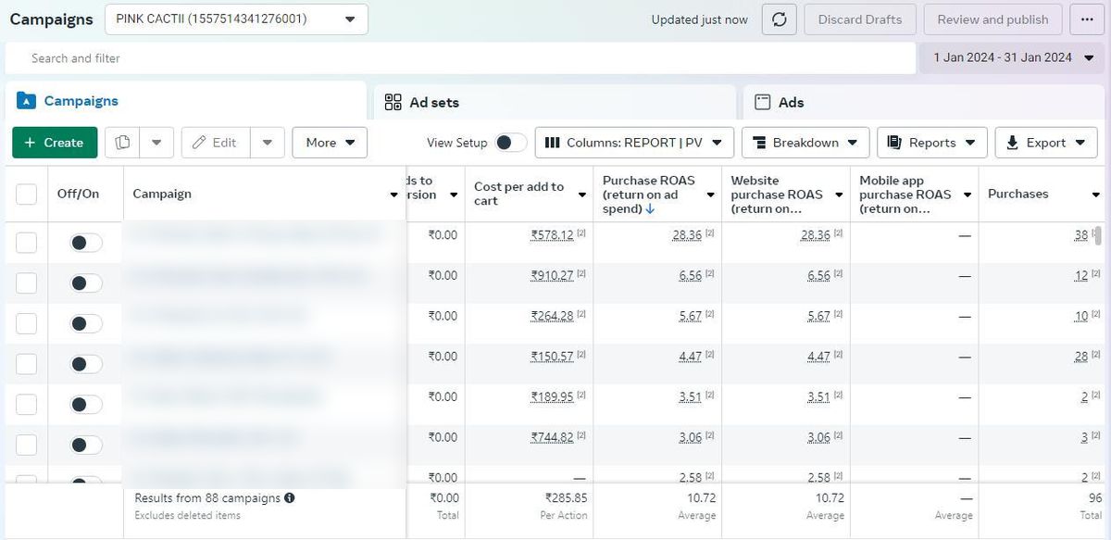1111x540 pixels.
Task: Click the Mobile app purchase ROAS header
Action: 905,195
